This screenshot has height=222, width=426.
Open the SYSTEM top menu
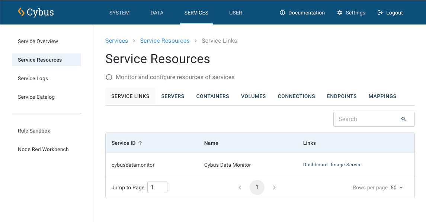(119, 13)
